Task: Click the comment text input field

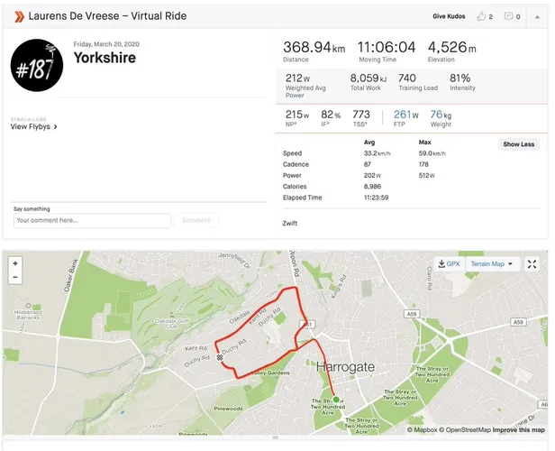Action: click(x=93, y=220)
